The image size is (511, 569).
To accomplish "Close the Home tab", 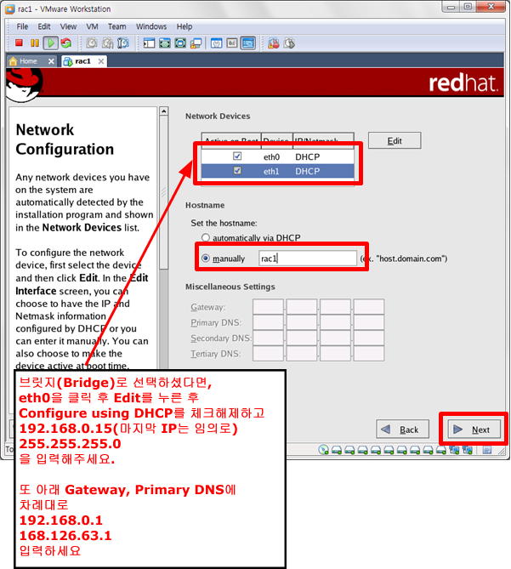I will point(51,61).
